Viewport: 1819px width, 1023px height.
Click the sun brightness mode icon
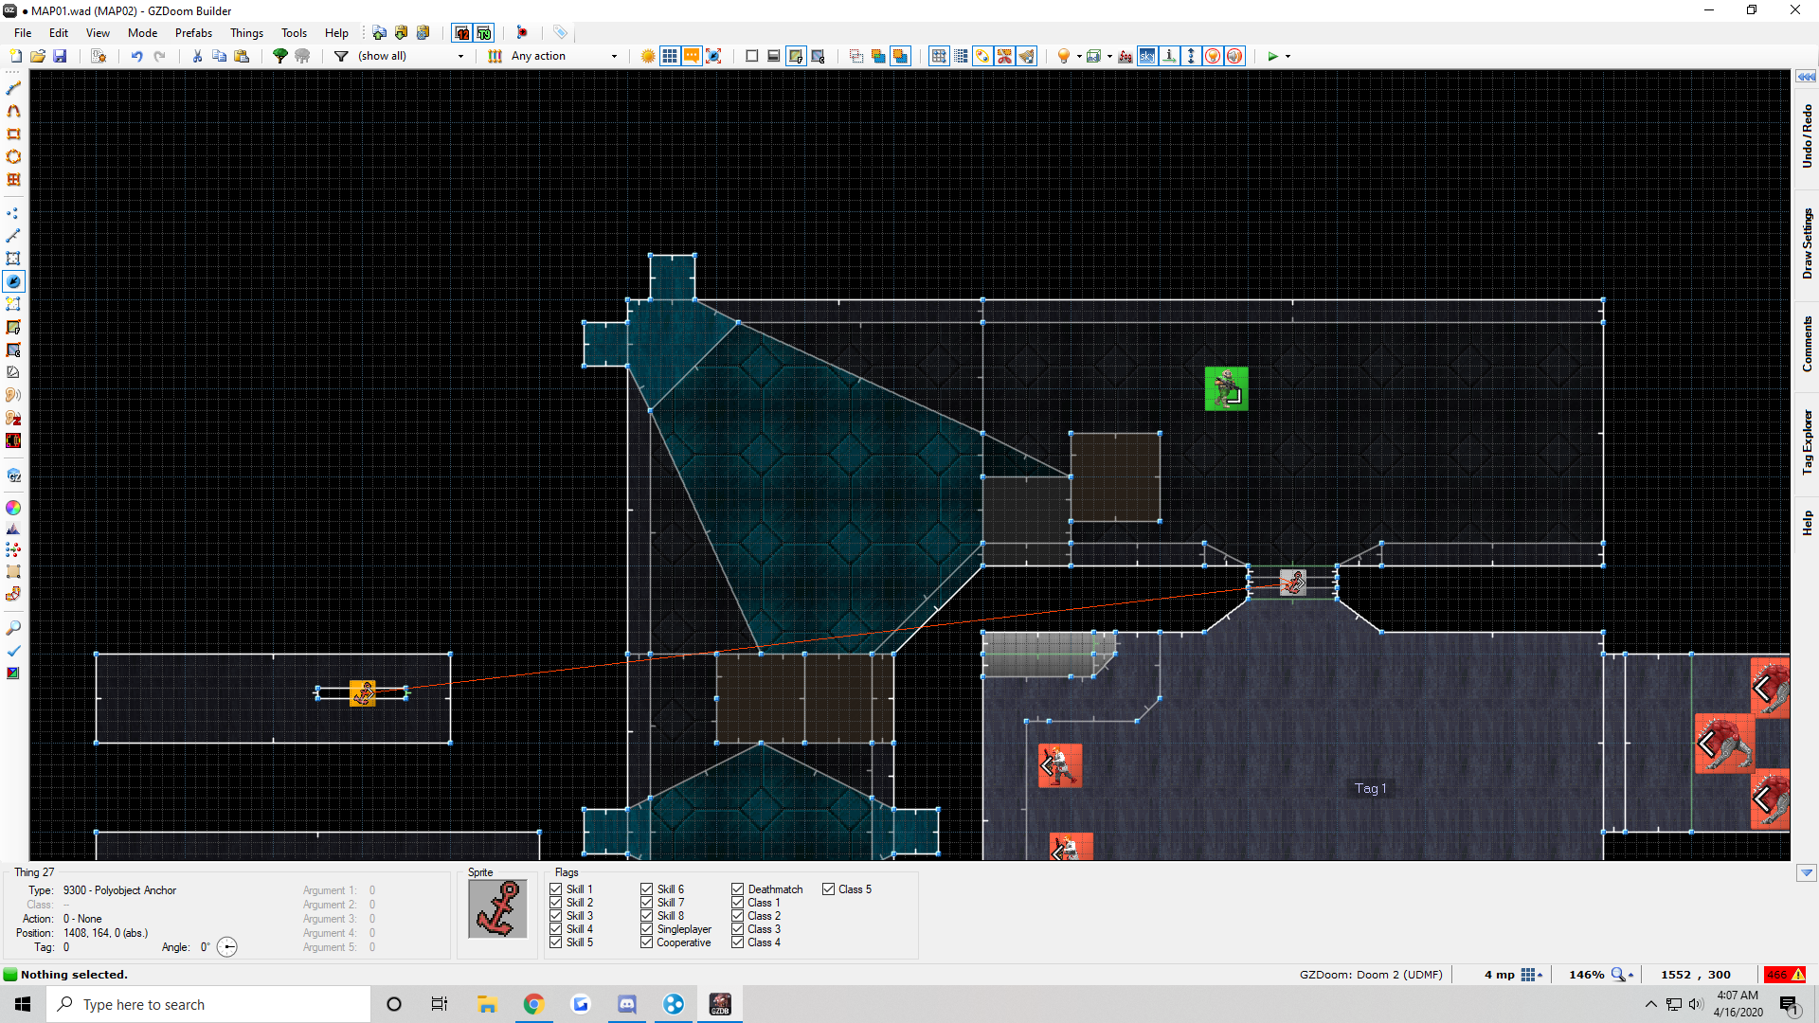648,56
